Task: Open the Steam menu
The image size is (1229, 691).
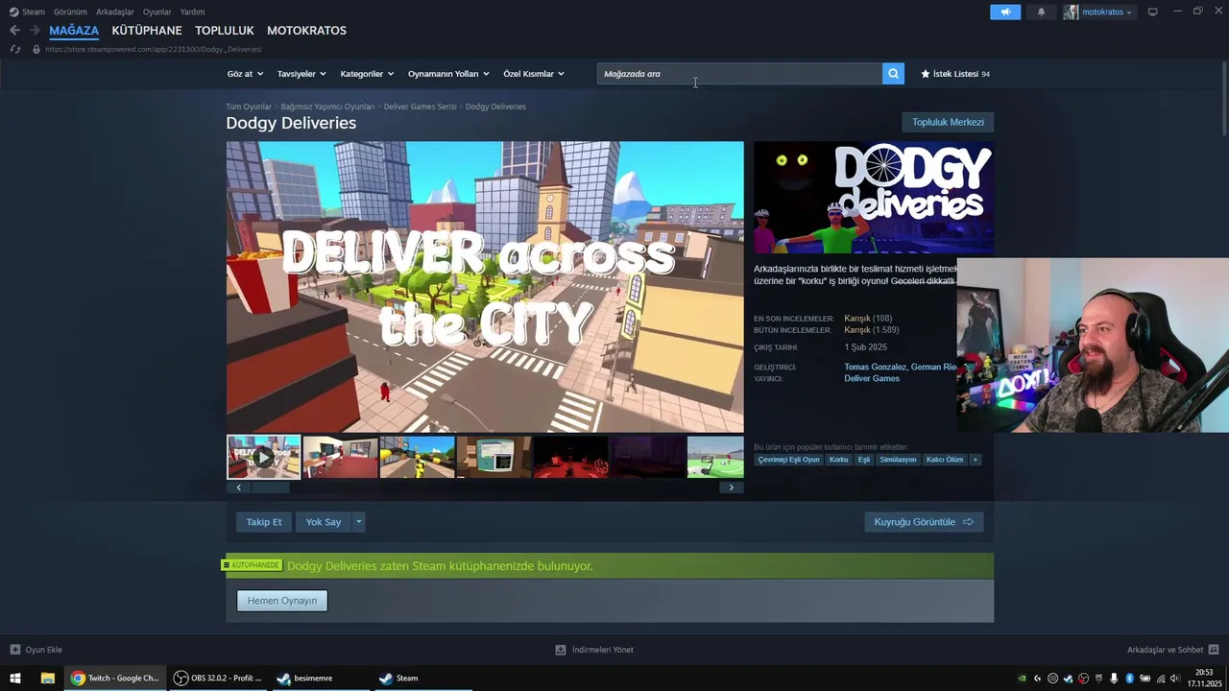Action: [x=34, y=12]
